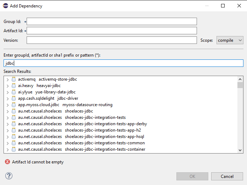Expand the shoelaces-jdbc tree entry
This screenshot has width=247, height=185.
tap(7, 111)
